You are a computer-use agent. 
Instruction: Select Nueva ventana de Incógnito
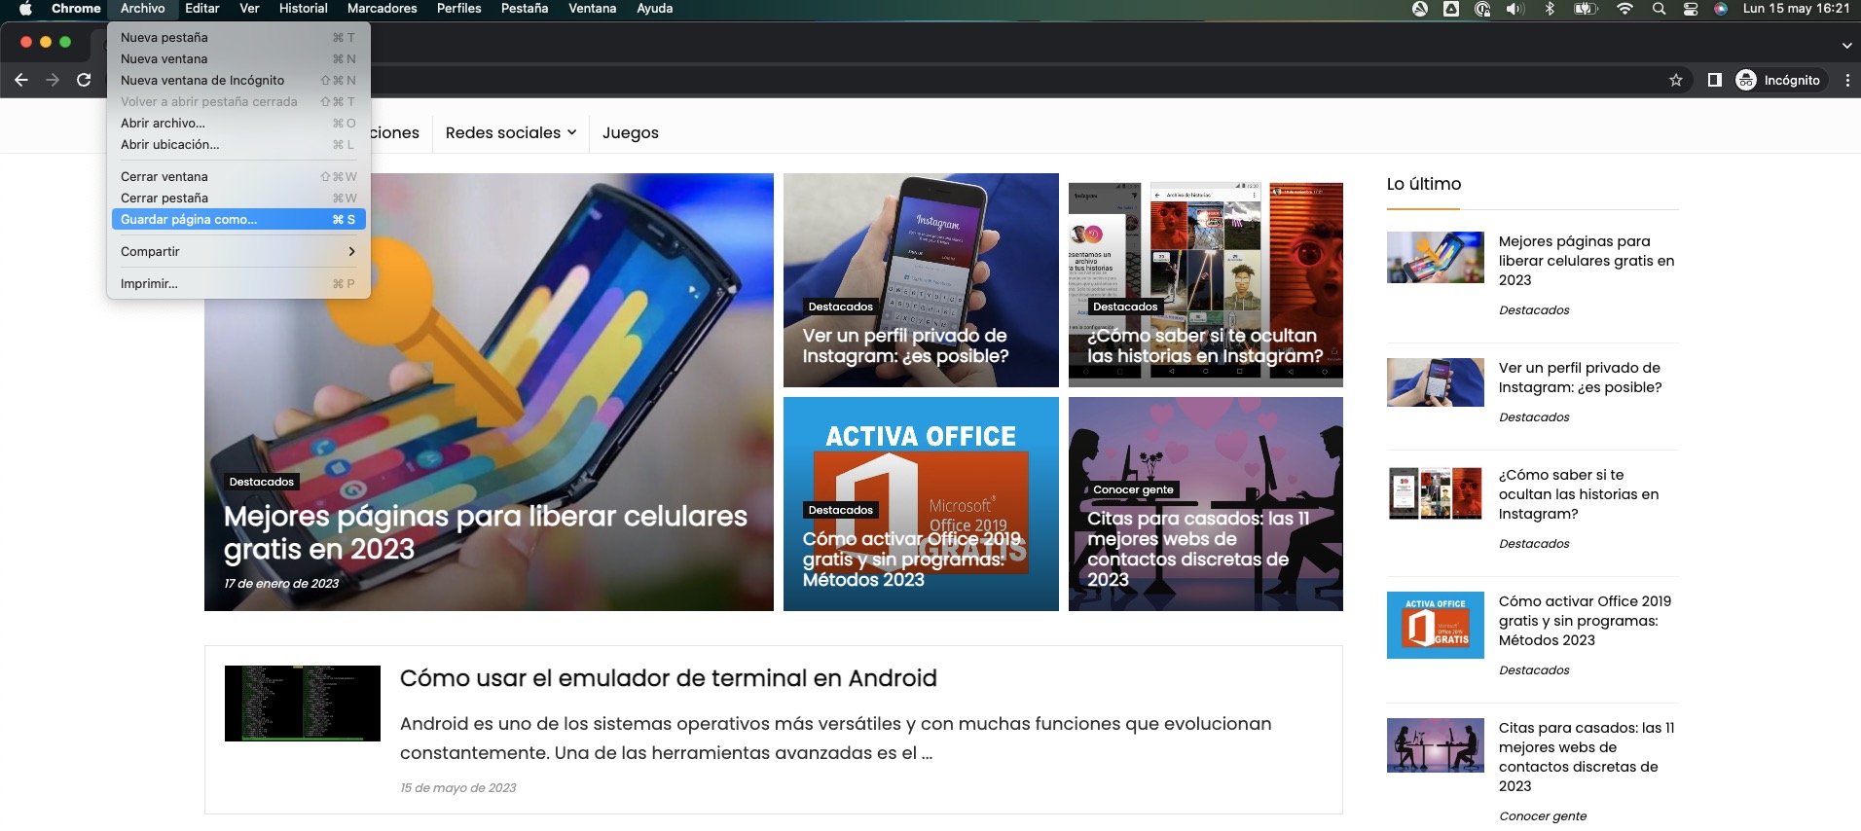238,80
